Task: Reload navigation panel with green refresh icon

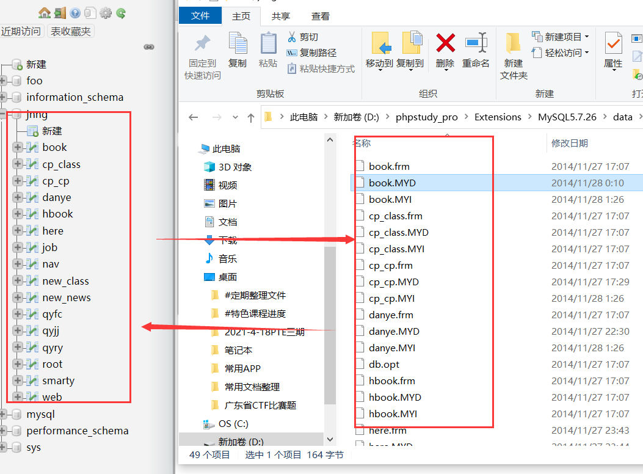Action: (120, 13)
